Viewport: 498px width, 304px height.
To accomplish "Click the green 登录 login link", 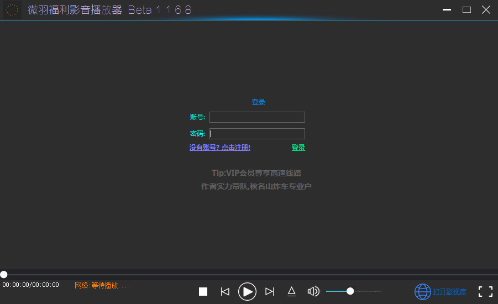I will [x=298, y=148].
